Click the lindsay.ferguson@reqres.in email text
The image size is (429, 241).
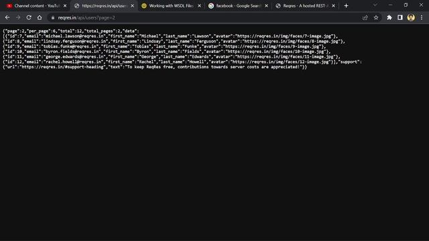[x=74, y=42]
